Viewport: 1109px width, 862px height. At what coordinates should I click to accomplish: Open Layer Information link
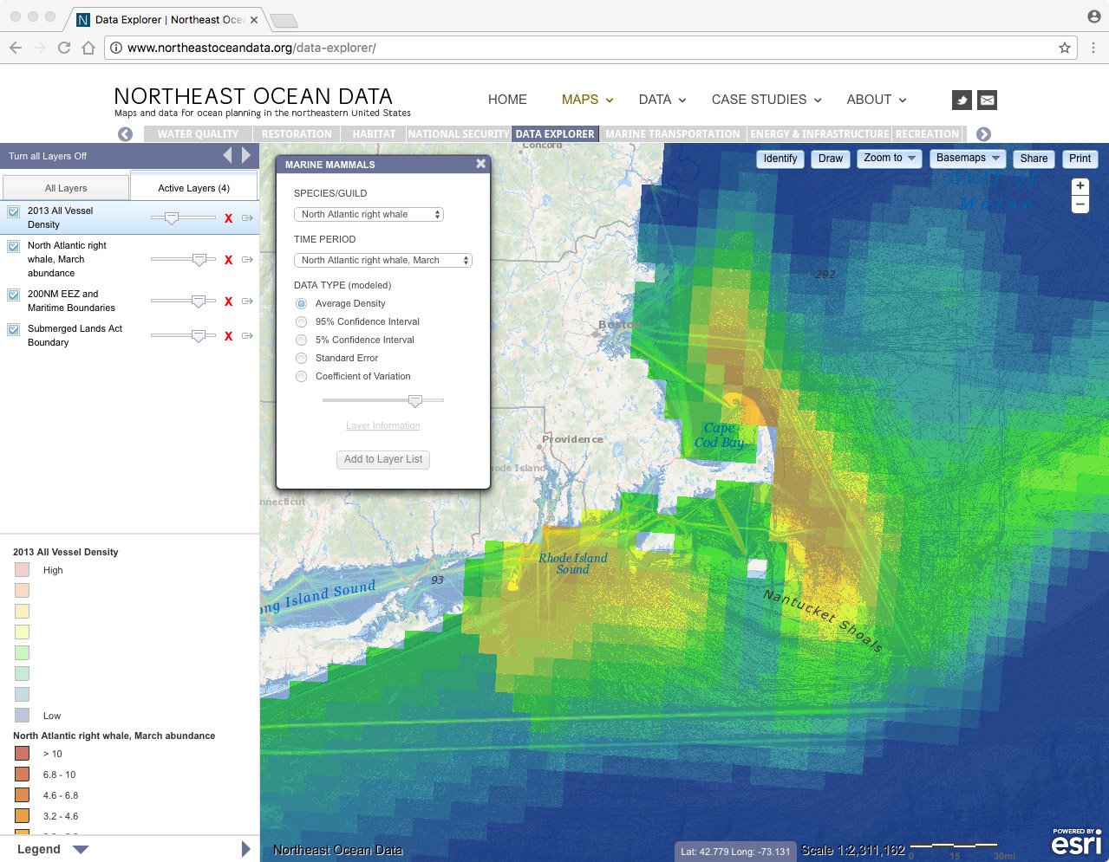tap(382, 425)
